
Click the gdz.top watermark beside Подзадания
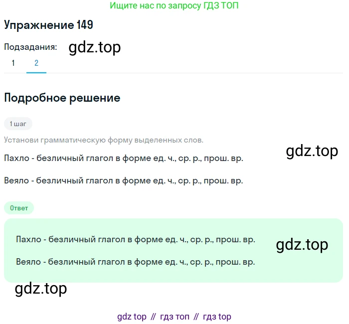(95, 47)
